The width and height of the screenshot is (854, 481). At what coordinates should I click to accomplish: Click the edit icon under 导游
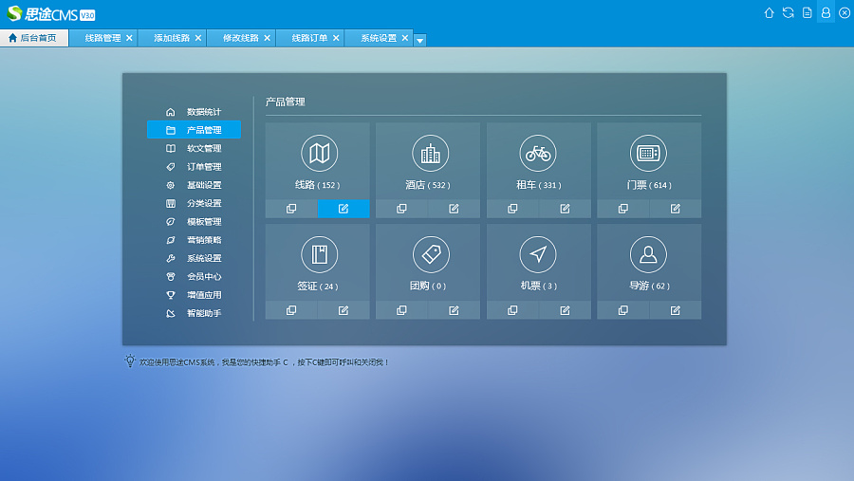click(676, 310)
